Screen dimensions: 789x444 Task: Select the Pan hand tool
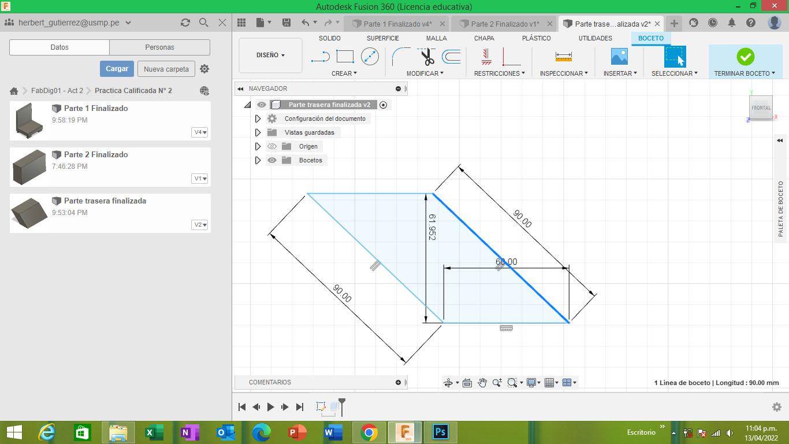point(482,383)
